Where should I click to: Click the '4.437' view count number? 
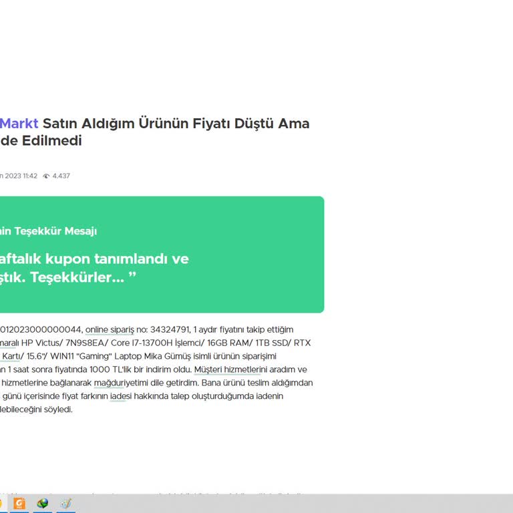click(61, 176)
